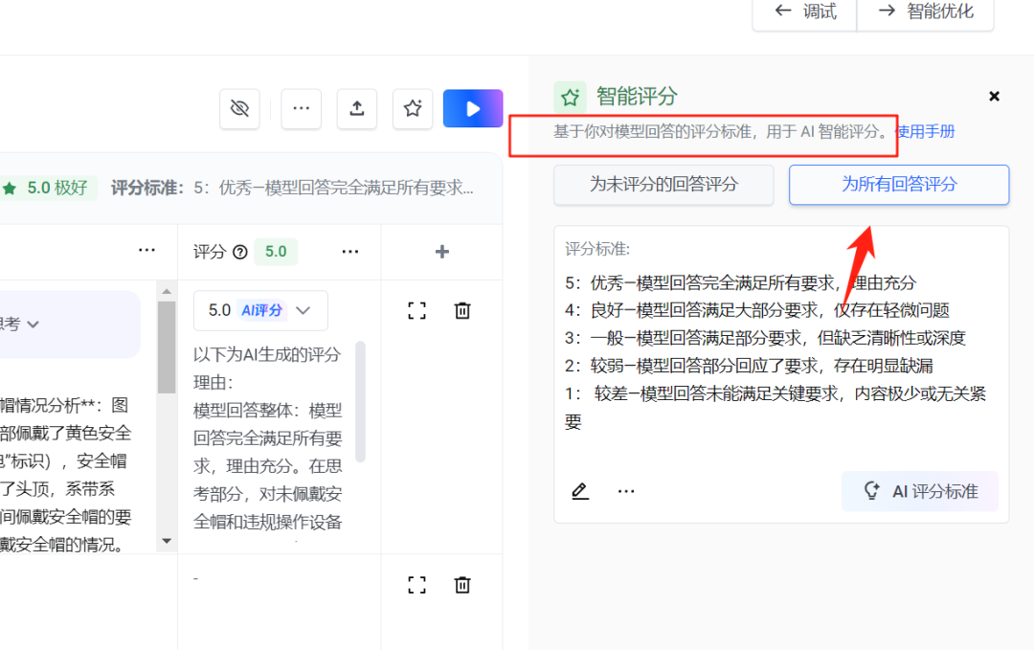Expand the 思考 chevron
The width and height of the screenshot is (1034, 650).
(x=33, y=325)
